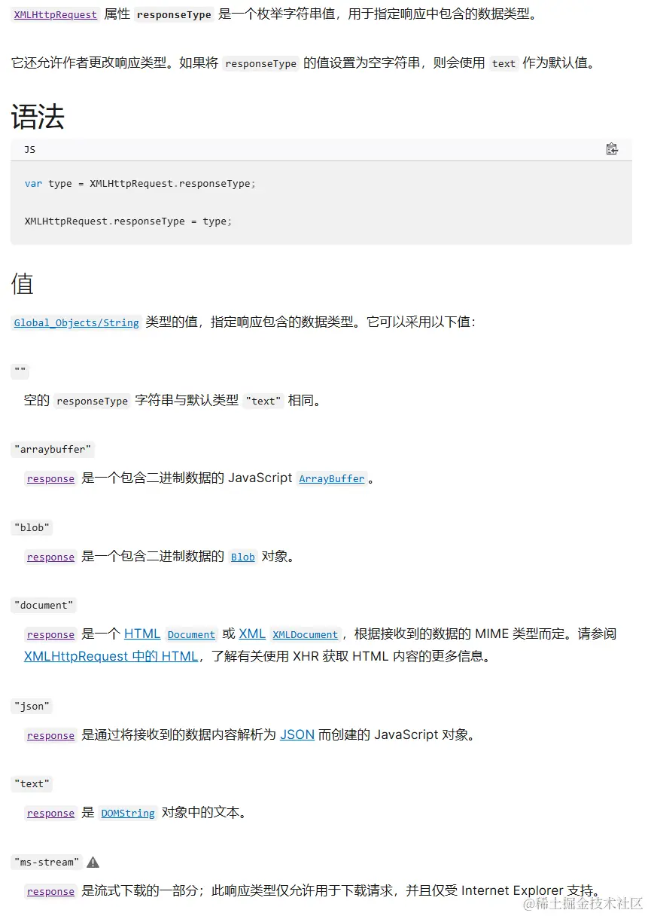Click the "ms-stream" value term

47,862
